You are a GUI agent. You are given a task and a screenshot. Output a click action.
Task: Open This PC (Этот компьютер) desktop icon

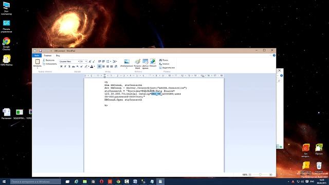pos(6,8)
